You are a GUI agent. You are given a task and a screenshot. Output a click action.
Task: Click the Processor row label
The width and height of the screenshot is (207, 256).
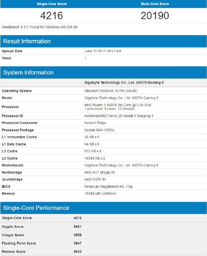point(10,107)
